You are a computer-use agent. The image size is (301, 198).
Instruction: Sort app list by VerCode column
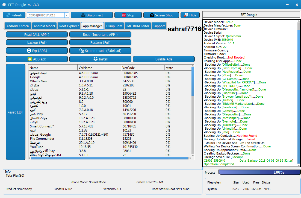(x=143, y=68)
